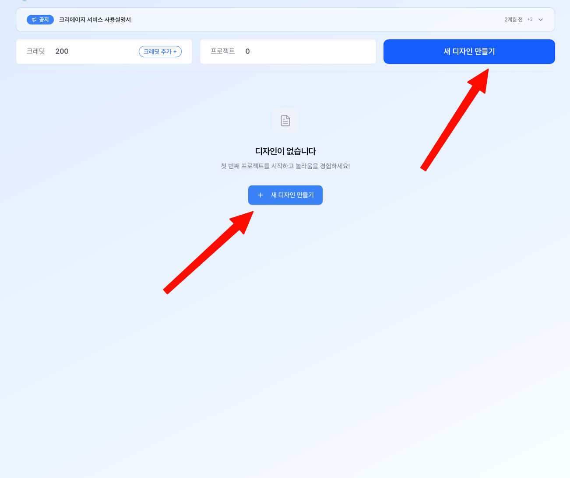This screenshot has height=478, width=570.
Task: Open the 크리에이지 서비스 사용설명서 notice
Action: (95, 20)
